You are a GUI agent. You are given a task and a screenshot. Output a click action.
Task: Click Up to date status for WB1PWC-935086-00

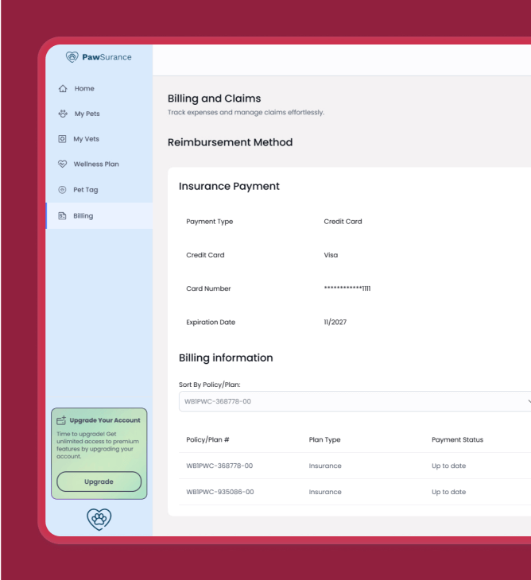448,492
